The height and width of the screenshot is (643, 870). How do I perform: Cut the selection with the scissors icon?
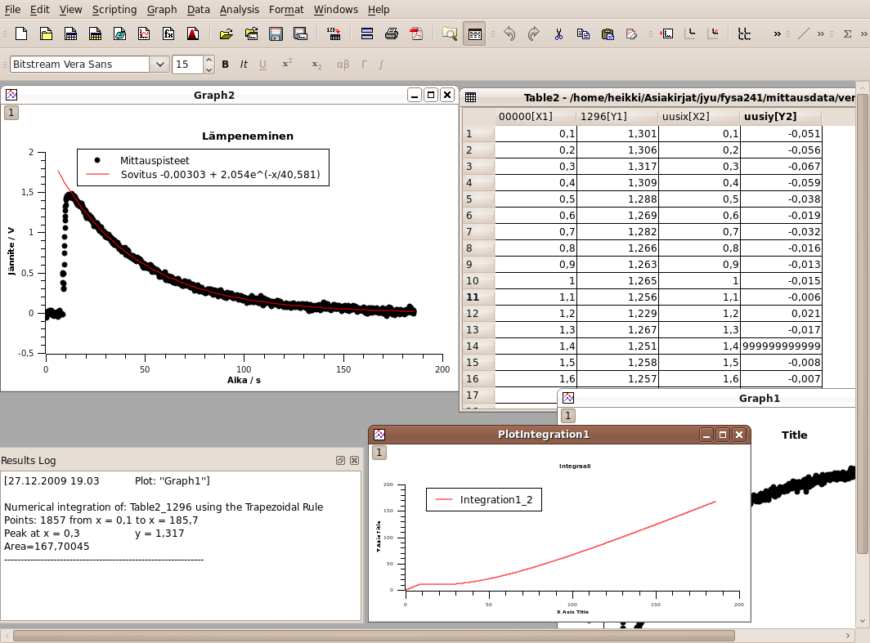(x=558, y=34)
